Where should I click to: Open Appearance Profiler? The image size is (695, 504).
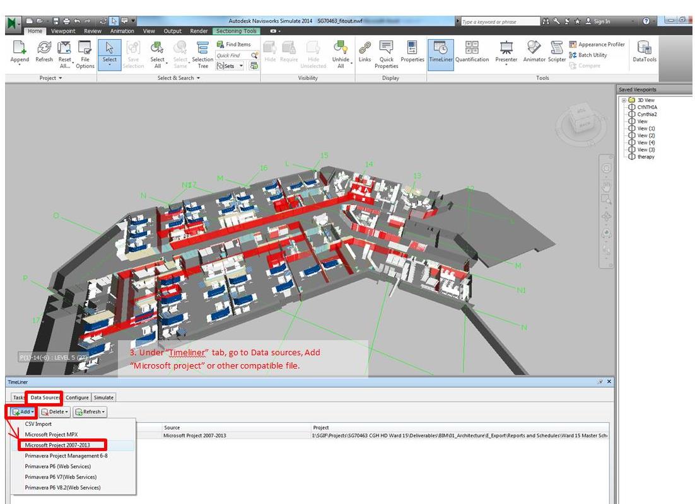pos(597,44)
